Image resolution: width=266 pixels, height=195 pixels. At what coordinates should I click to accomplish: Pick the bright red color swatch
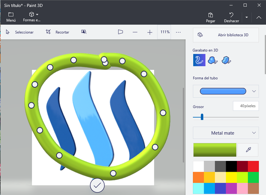click(x=254, y=166)
